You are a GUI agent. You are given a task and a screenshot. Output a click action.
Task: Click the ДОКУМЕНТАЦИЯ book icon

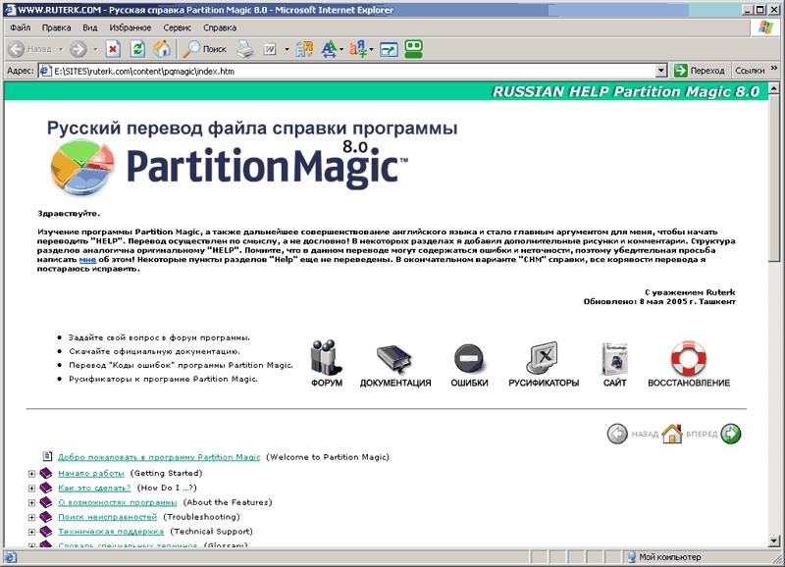click(x=394, y=359)
